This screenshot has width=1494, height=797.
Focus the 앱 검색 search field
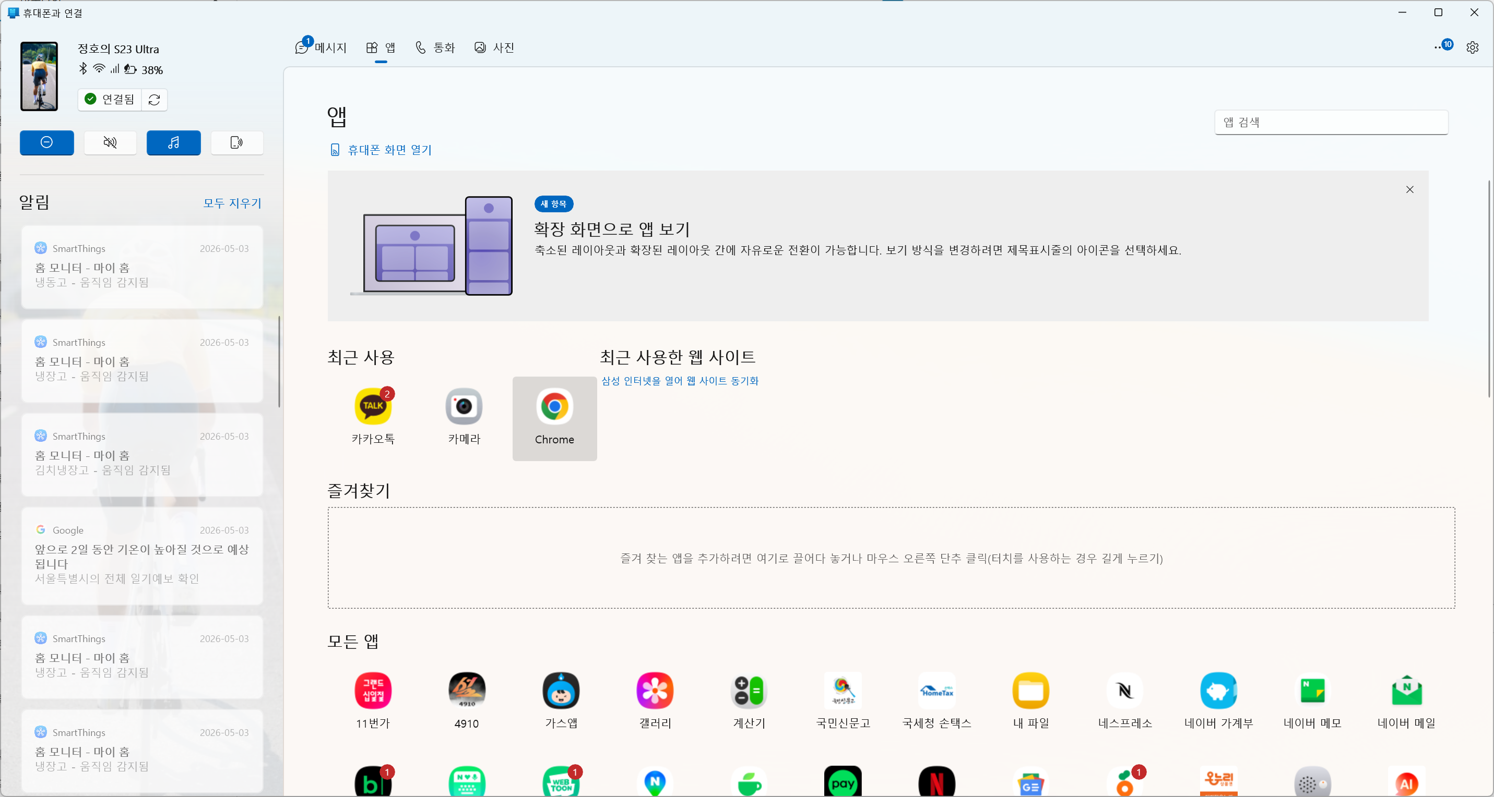[1331, 122]
